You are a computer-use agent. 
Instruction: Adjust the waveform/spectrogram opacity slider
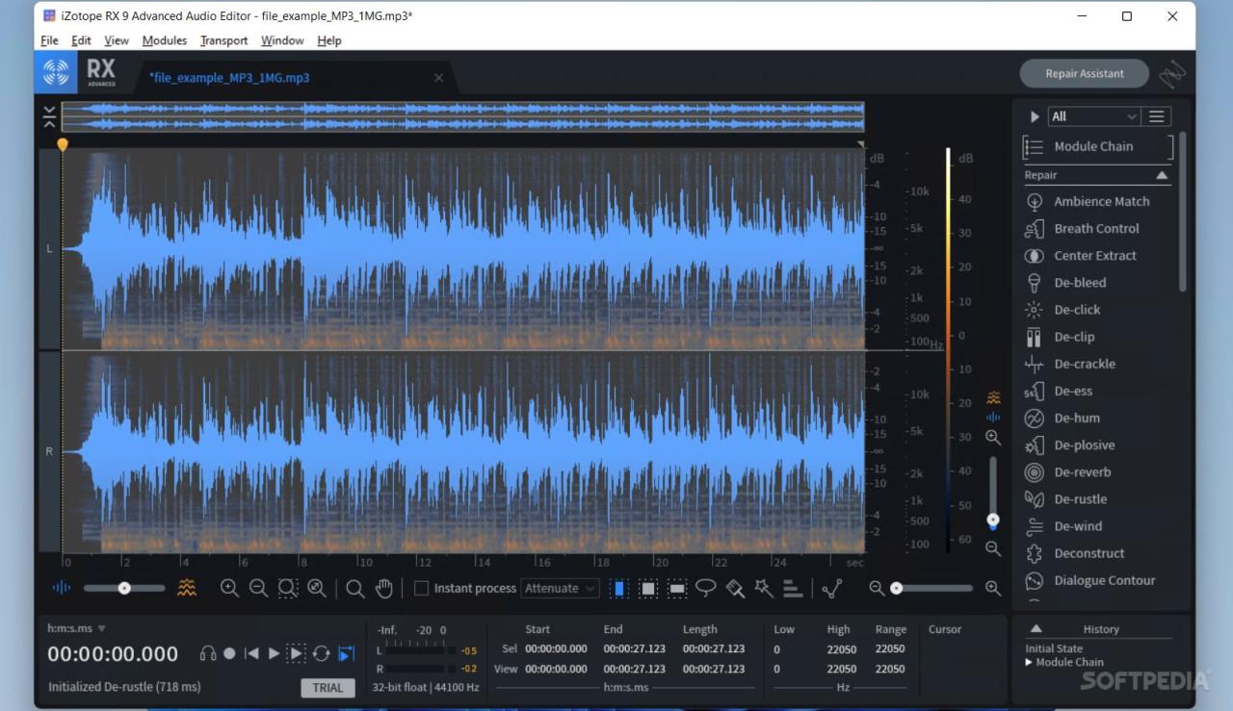coord(123,588)
